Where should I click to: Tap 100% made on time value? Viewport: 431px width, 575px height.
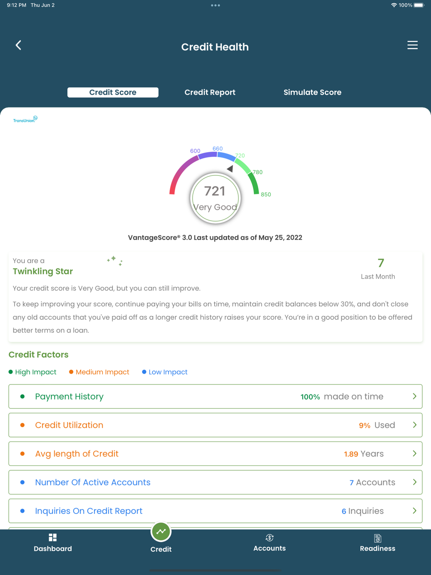point(342,397)
